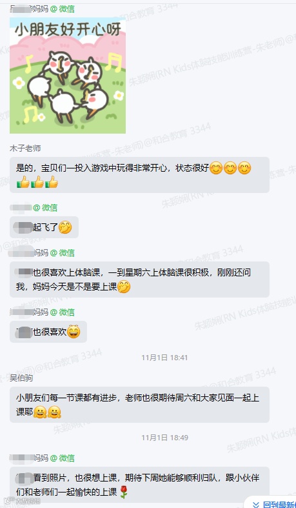Click the 起飞了 message bubble
The image size is (296, 508).
click(44, 227)
